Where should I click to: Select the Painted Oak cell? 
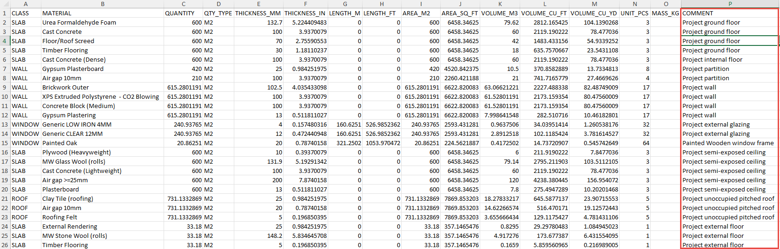tap(59, 143)
